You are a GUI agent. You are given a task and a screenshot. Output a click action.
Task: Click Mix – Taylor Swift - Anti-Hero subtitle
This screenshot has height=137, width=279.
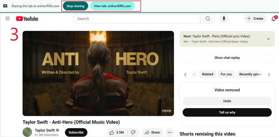coord(216,41)
